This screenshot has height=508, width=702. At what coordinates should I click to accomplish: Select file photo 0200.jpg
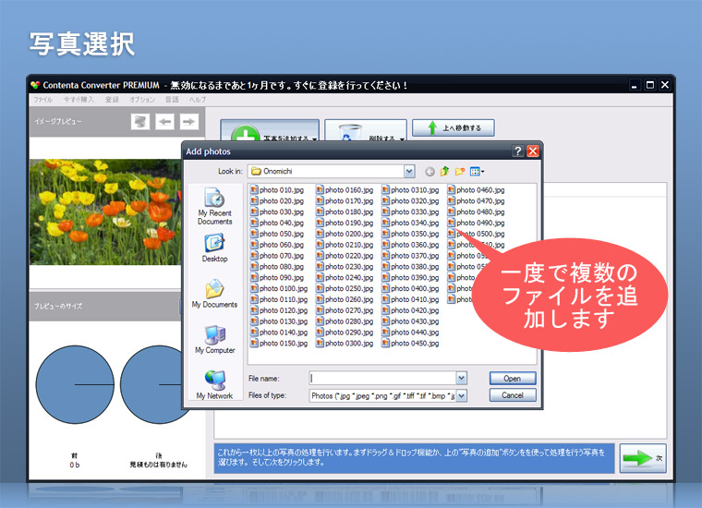(345, 234)
